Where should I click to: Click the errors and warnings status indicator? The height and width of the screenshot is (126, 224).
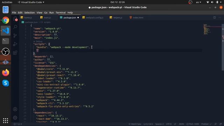(18, 124)
